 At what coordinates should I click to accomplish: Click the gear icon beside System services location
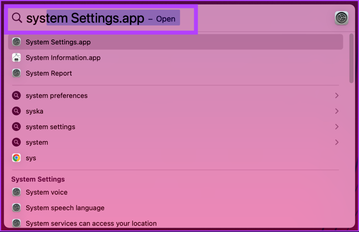(16, 223)
